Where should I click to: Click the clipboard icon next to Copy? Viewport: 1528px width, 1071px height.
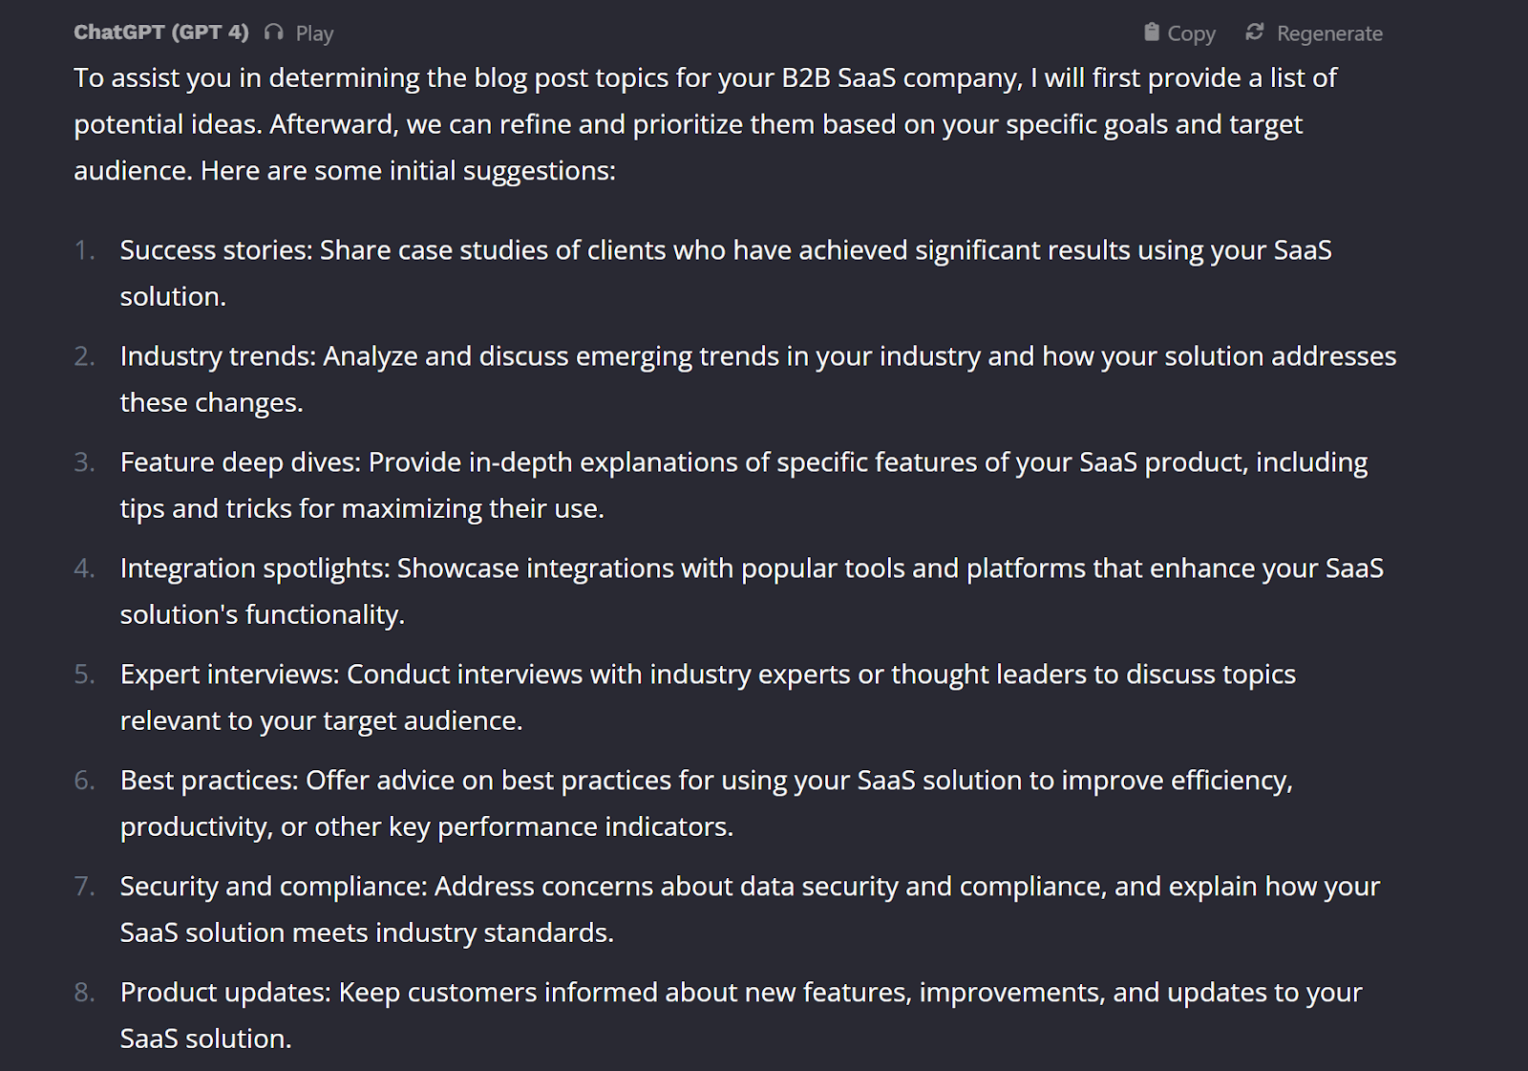(x=1152, y=32)
